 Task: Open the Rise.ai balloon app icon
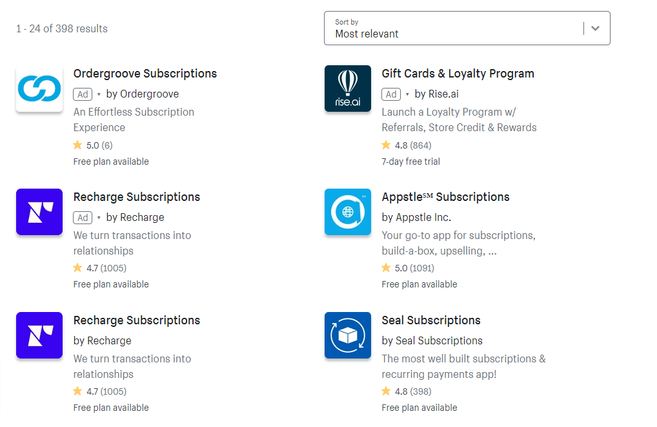(x=348, y=89)
